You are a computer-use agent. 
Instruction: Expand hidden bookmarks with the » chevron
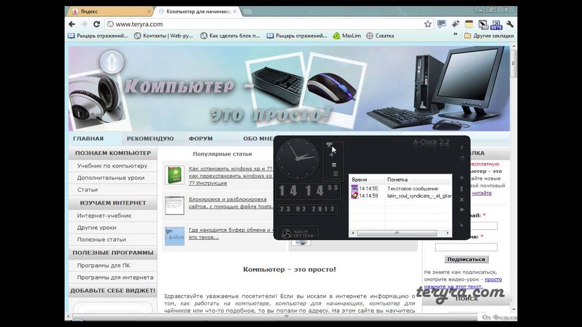pyautogui.click(x=455, y=35)
